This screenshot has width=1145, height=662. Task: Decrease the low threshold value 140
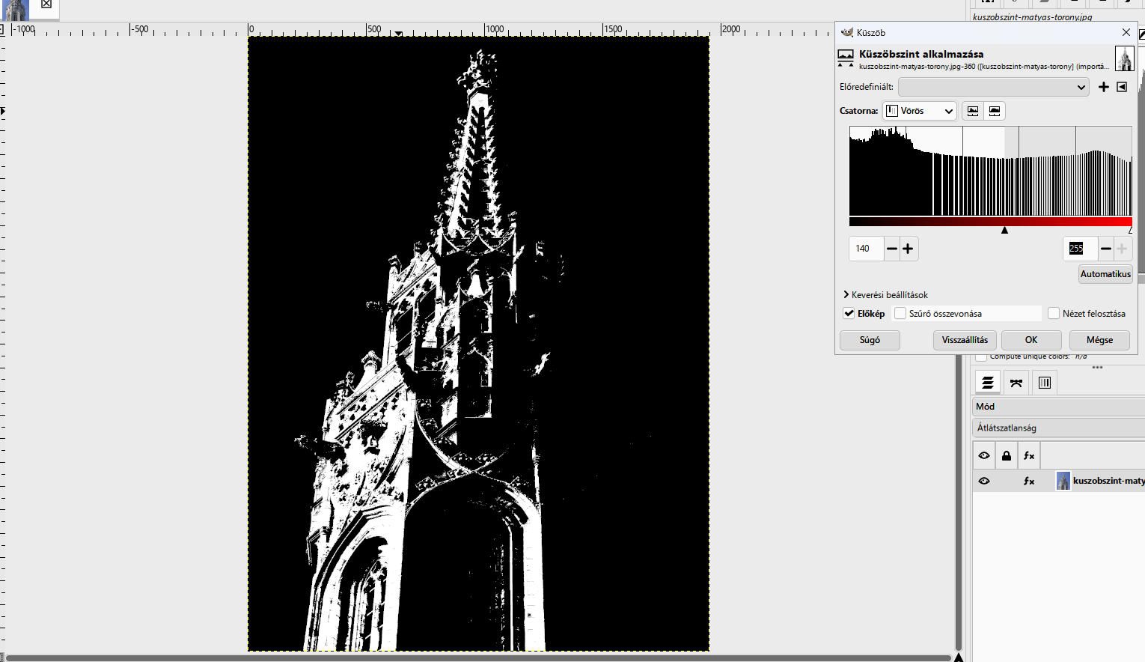coord(891,249)
